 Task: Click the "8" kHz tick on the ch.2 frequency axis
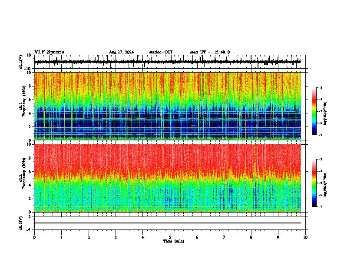pos(30,158)
